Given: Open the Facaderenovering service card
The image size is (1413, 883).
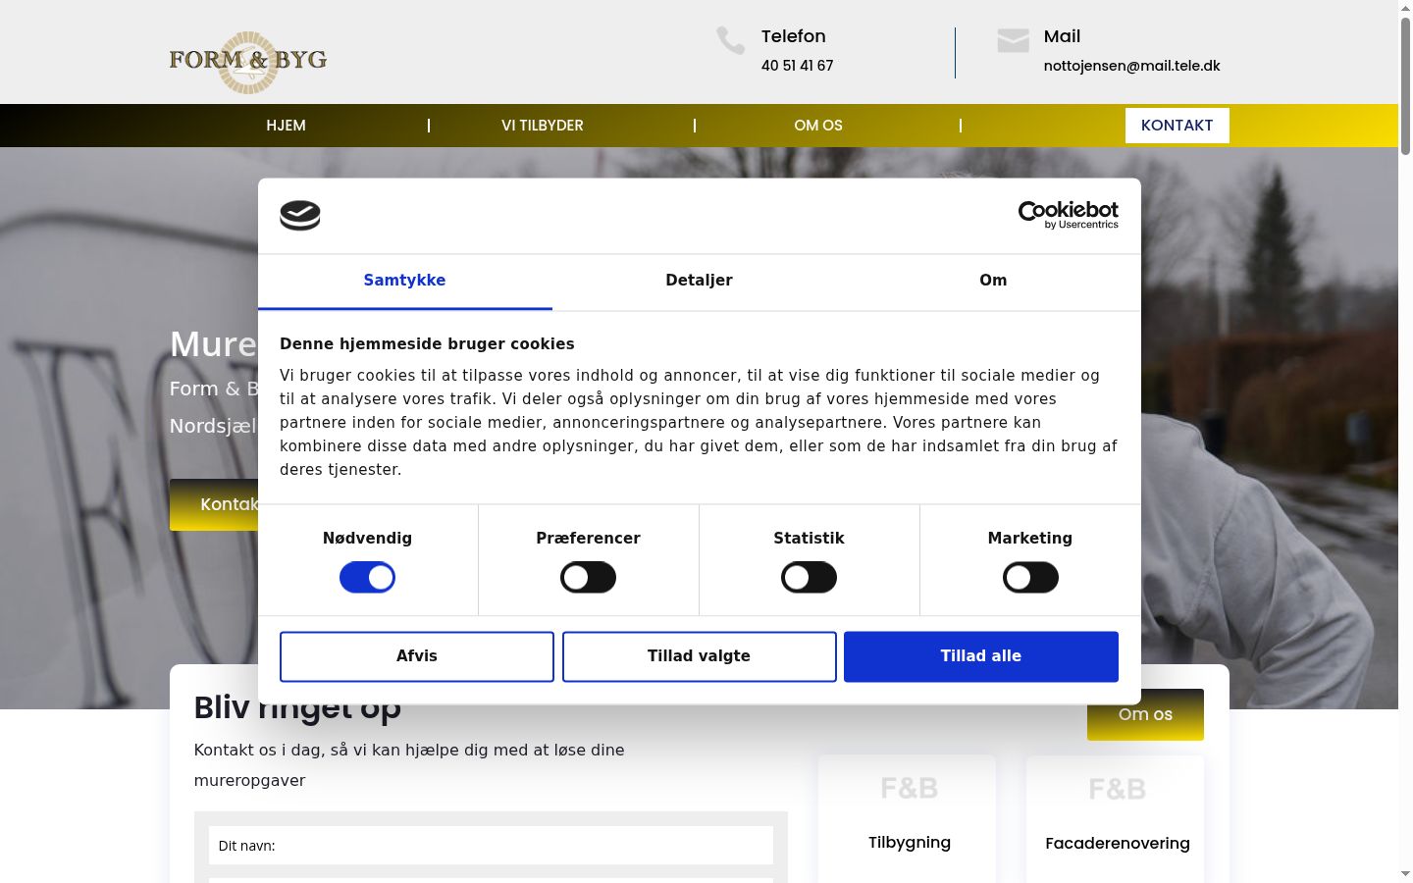Looking at the screenshot, I should [1116, 819].
